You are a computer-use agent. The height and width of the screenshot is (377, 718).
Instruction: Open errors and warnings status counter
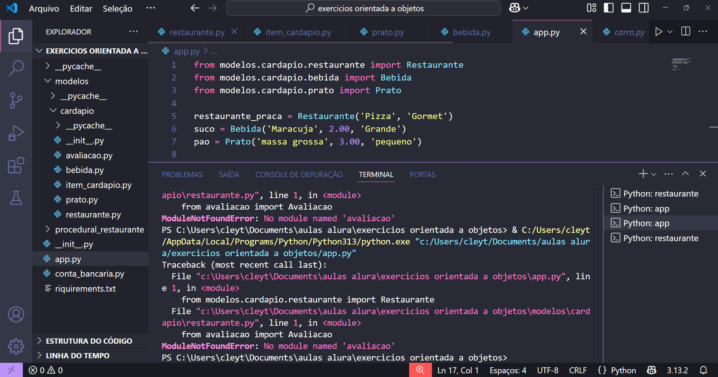pos(46,370)
